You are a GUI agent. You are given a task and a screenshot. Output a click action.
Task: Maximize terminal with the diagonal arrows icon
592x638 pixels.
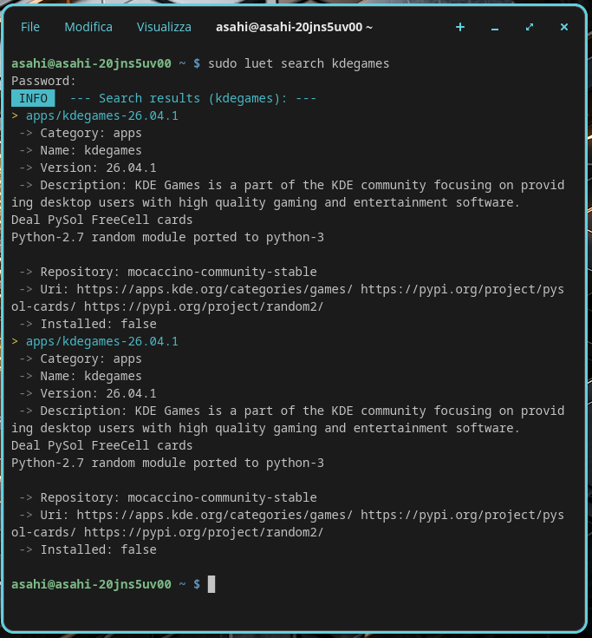530,27
